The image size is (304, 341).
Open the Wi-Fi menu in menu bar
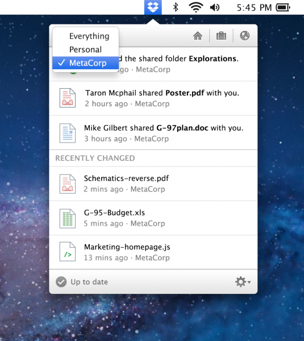point(196,7)
